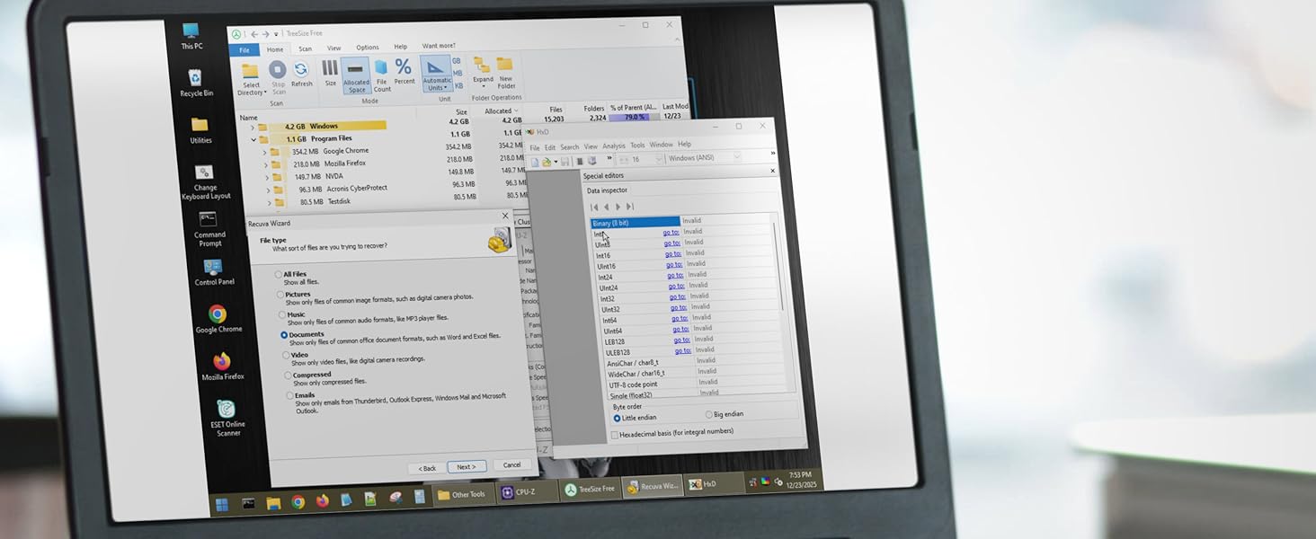Select Video file type in Recuva
1316x539 pixels.
286,355
